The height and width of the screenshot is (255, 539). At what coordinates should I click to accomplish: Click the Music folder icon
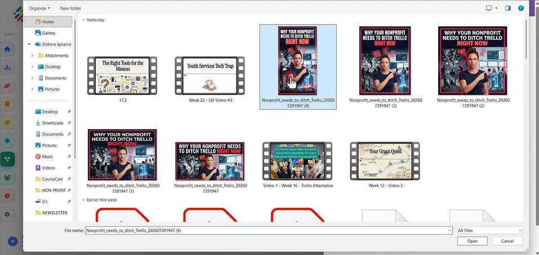pos(38,157)
